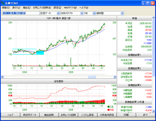The width and height of the screenshot is (156, 121).
Task: Expand the date 2005/07/15 dropdown
Action: [82, 13]
